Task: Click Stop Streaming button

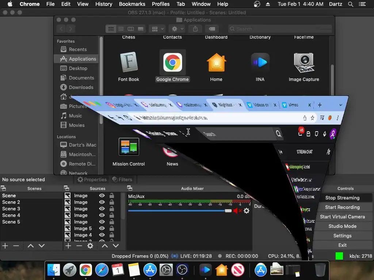Action: point(342,198)
